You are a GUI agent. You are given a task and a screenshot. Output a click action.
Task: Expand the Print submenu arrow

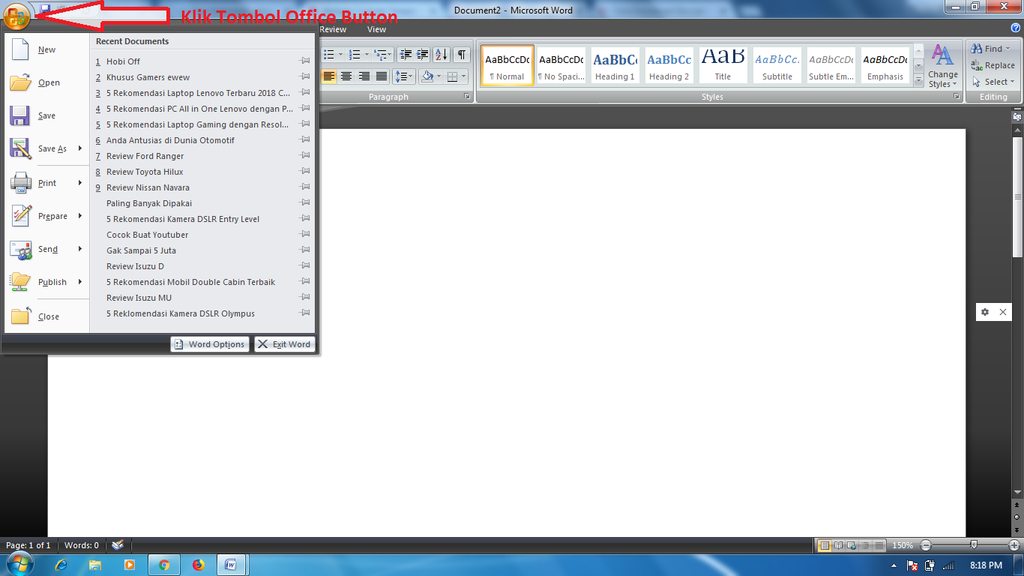pos(80,183)
